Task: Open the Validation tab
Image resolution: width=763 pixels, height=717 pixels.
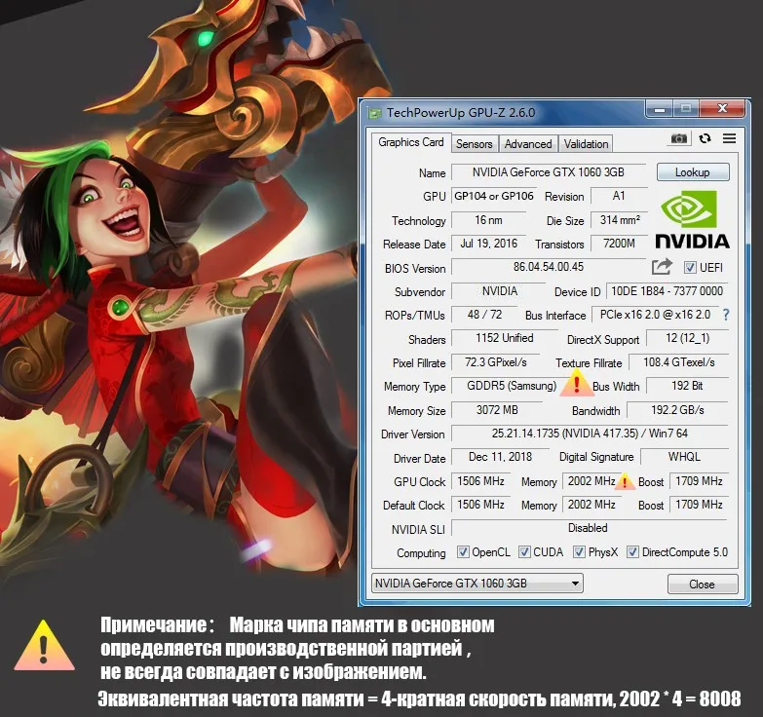Action: tap(586, 144)
